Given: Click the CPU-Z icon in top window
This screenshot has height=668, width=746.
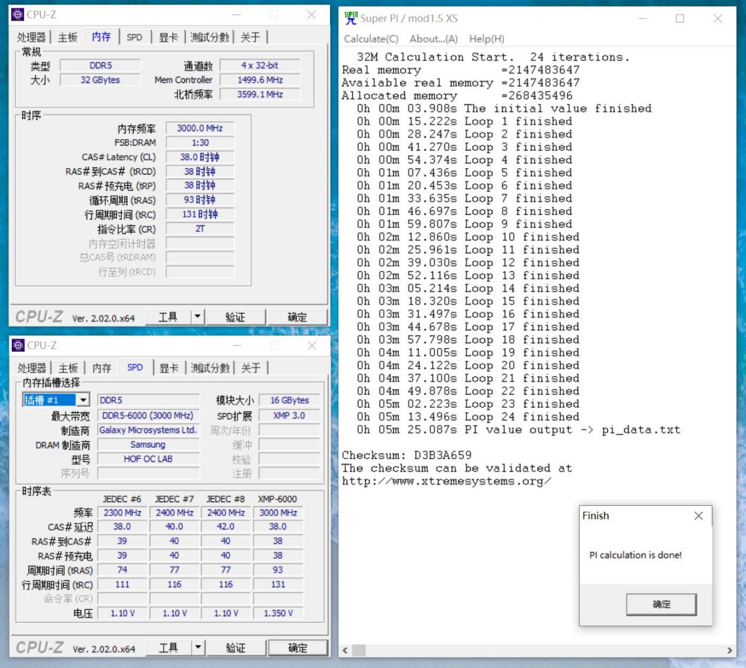Looking at the screenshot, I should tap(18, 15).
